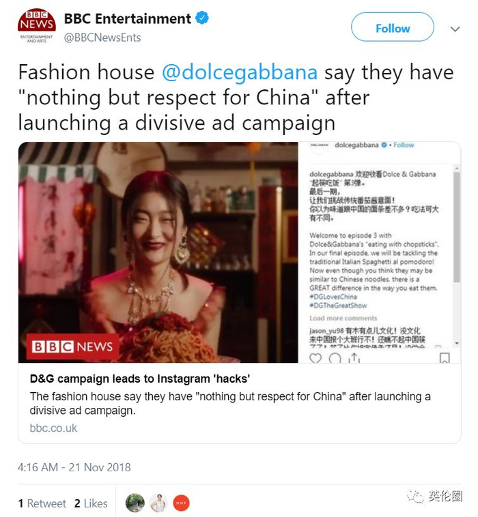Open the D&G campaign article headline

[x=139, y=379]
